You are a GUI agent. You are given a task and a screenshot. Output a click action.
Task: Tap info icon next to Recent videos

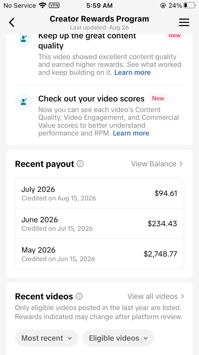point(79,296)
